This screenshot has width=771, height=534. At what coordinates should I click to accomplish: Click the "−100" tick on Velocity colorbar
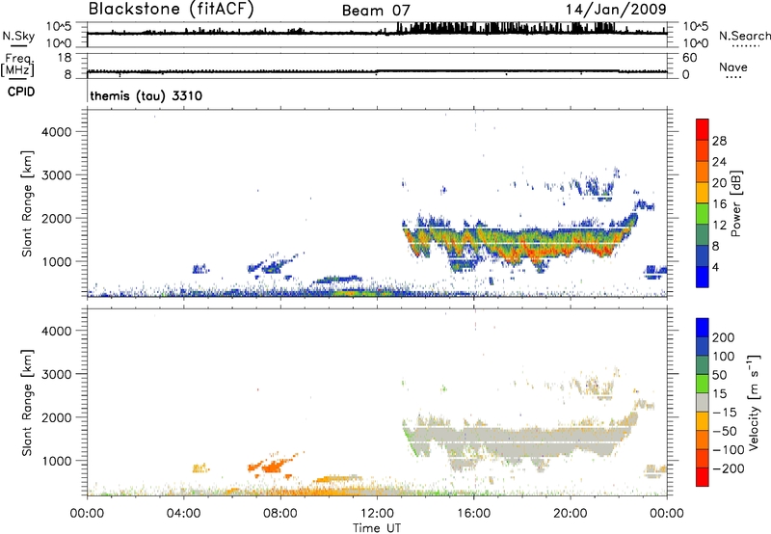[x=729, y=450]
